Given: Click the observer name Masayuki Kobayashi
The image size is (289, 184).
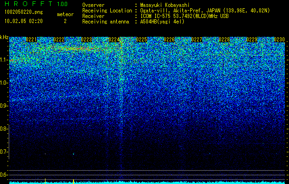Looking at the screenshot, I should pos(165,5).
